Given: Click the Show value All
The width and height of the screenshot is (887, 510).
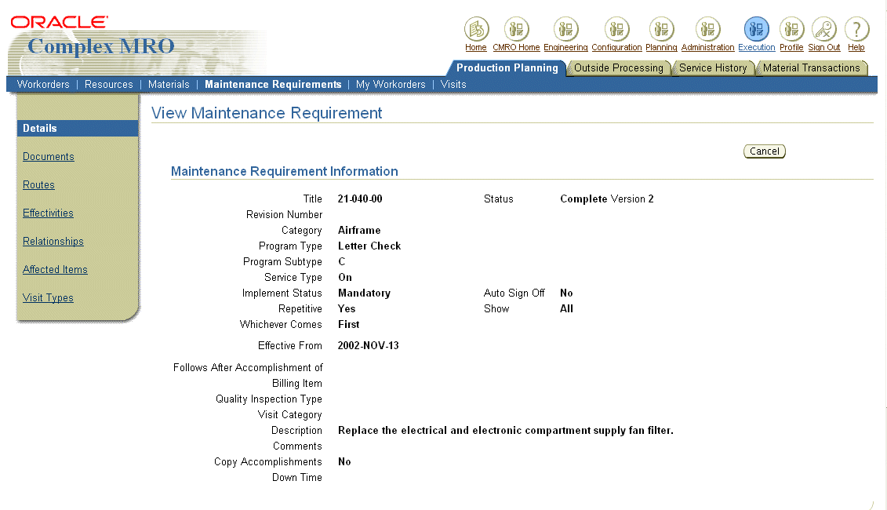Looking at the screenshot, I should pos(566,308).
